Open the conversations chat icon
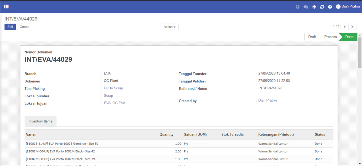This screenshot has width=362, height=166. (306, 7)
